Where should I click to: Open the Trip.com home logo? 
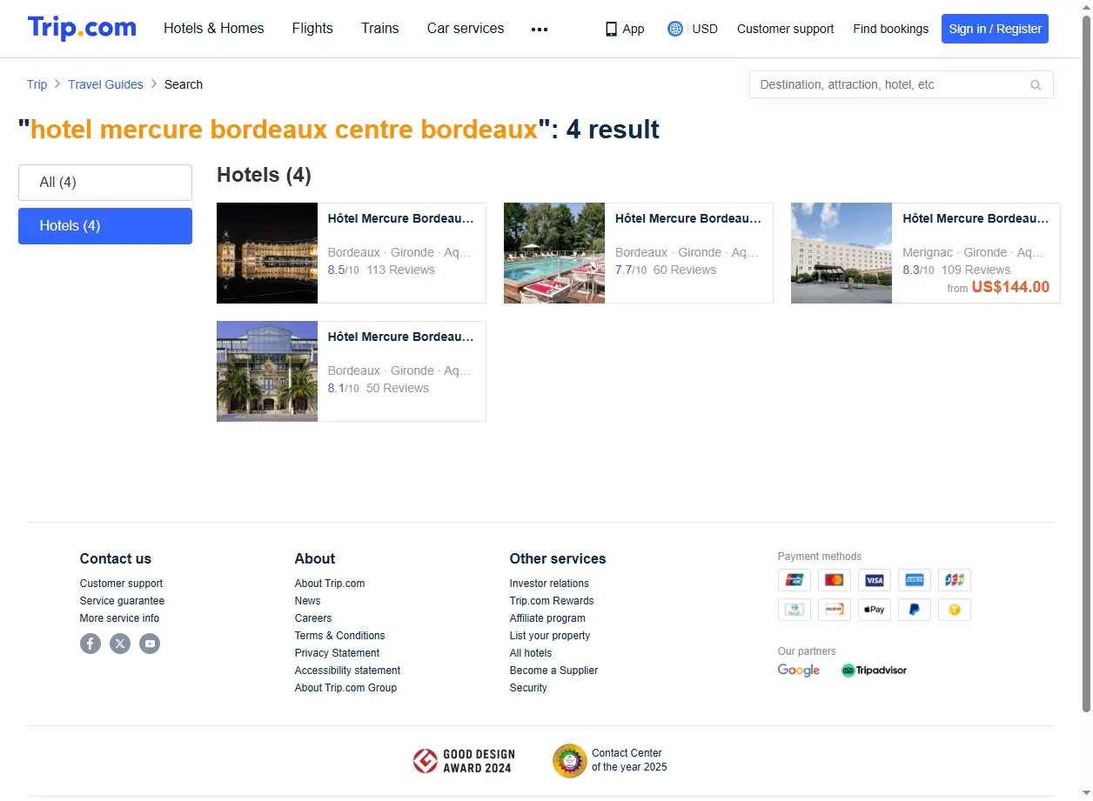point(82,28)
